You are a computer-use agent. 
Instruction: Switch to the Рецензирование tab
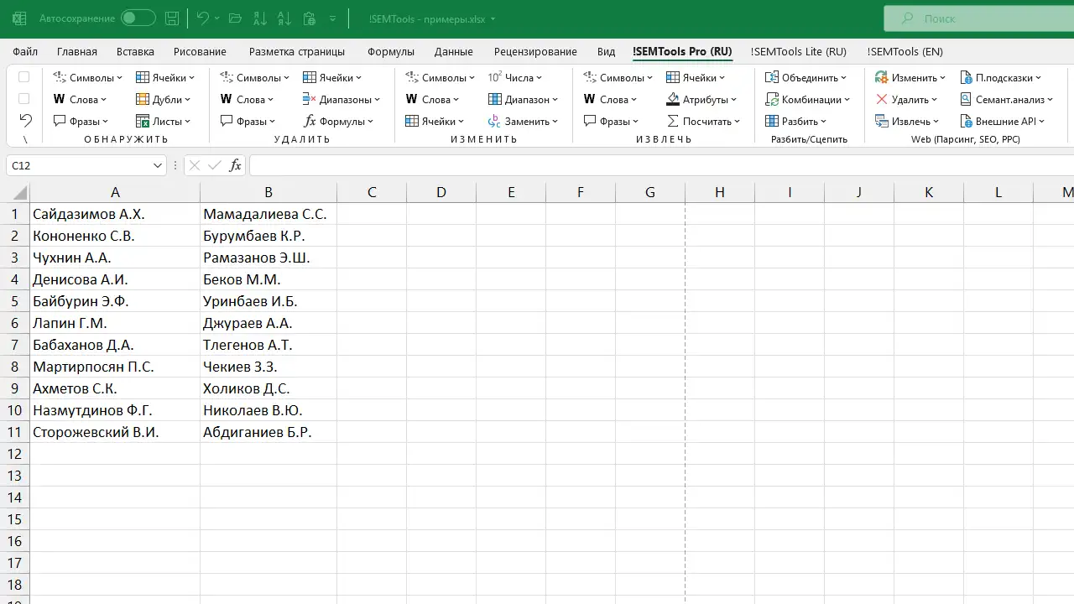pyautogui.click(x=535, y=51)
